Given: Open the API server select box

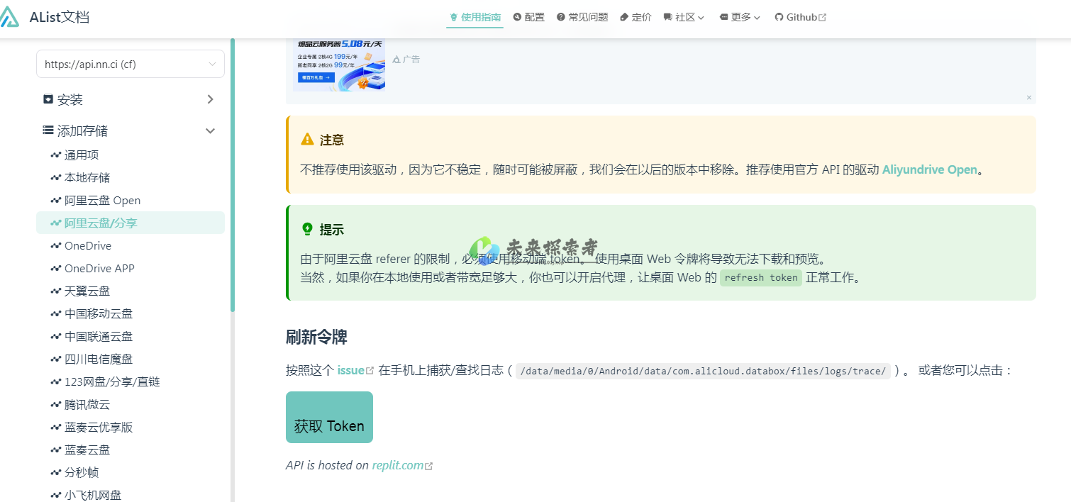Looking at the screenshot, I should click(x=131, y=64).
